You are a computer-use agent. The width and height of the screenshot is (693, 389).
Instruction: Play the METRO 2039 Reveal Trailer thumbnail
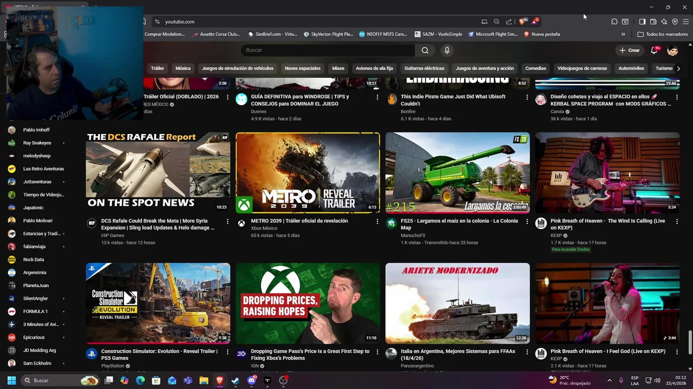[x=308, y=173]
